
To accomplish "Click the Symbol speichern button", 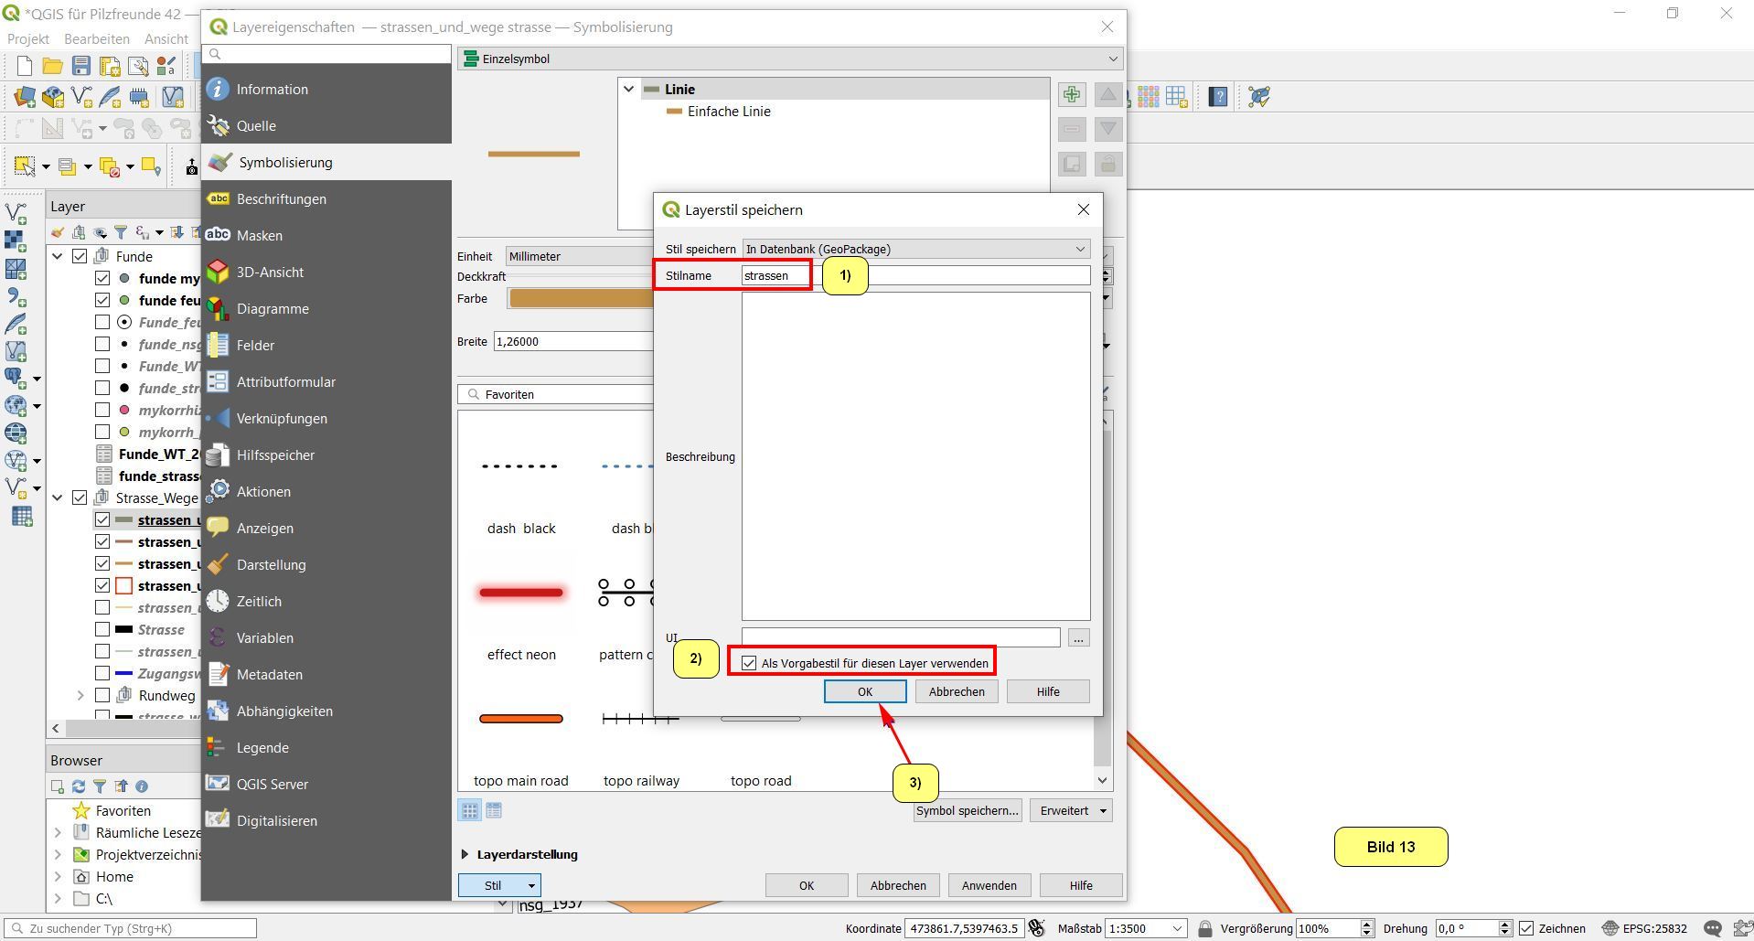I will pos(967,810).
